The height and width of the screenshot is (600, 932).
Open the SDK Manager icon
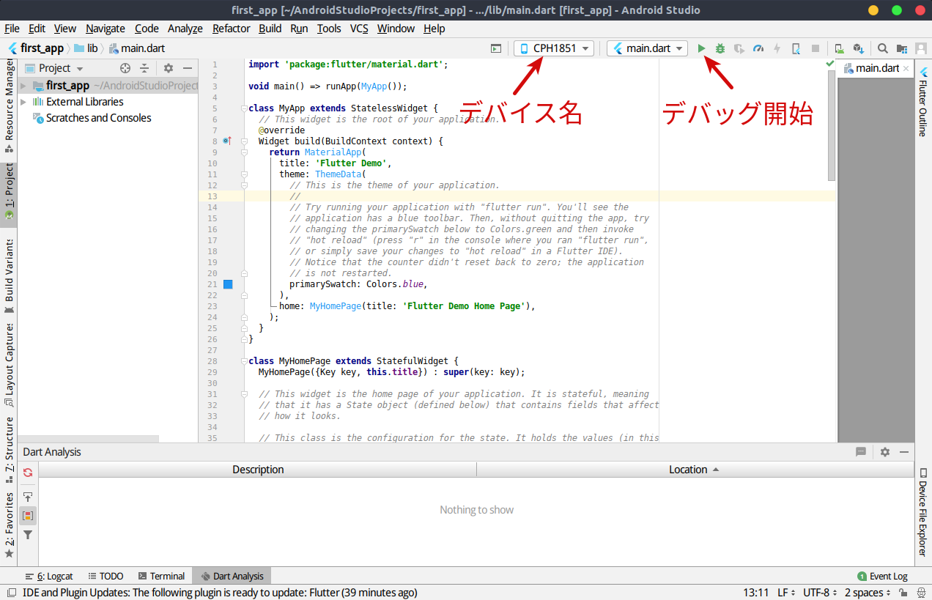pyautogui.click(x=859, y=48)
